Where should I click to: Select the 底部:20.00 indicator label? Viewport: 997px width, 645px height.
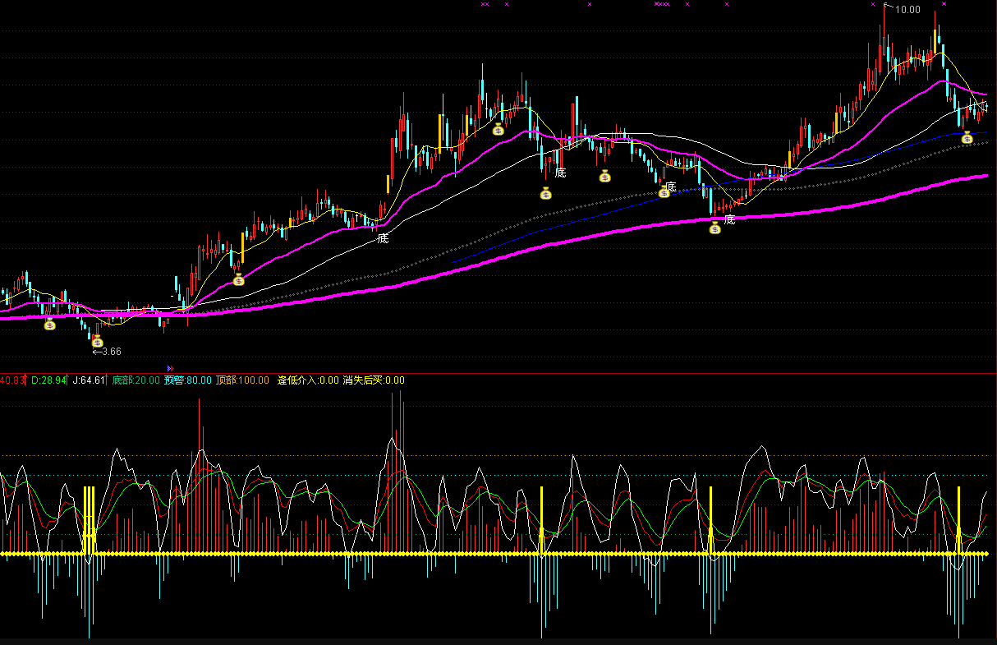pyautogui.click(x=136, y=380)
